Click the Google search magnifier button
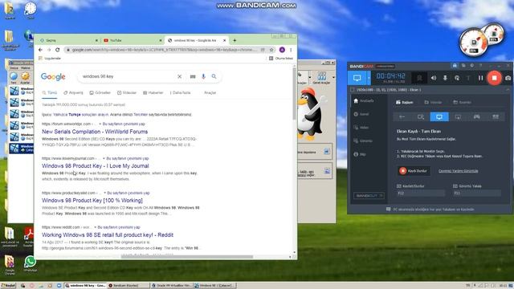 (214, 76)
